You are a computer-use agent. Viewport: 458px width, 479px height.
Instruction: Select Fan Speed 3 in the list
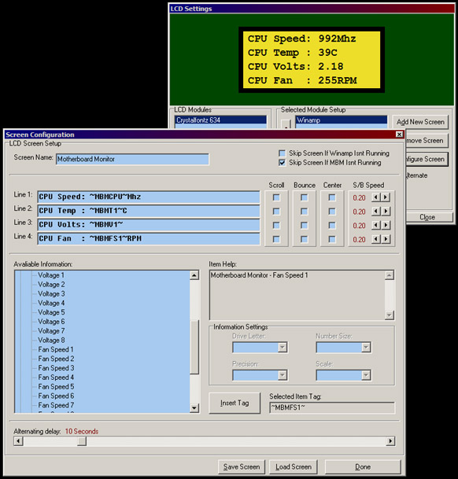pos(56,368)
